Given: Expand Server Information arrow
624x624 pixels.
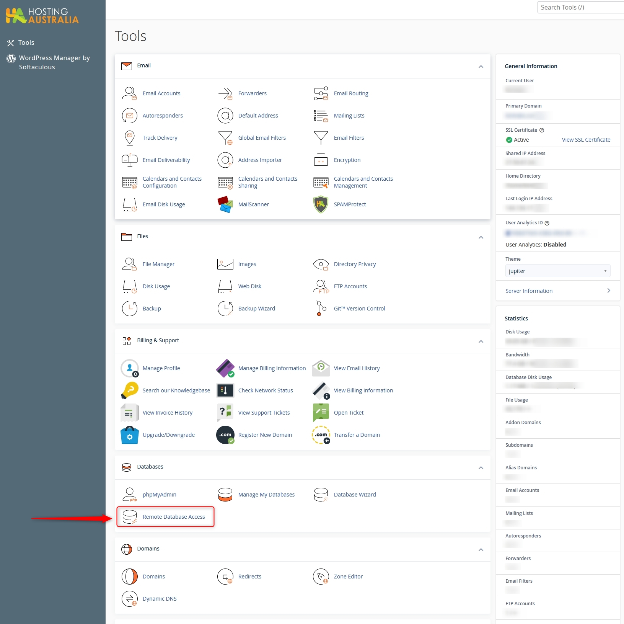Looking at the screenshot, I should click(608, 291).
